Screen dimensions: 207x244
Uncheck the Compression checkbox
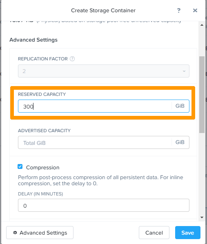[20, 166]
